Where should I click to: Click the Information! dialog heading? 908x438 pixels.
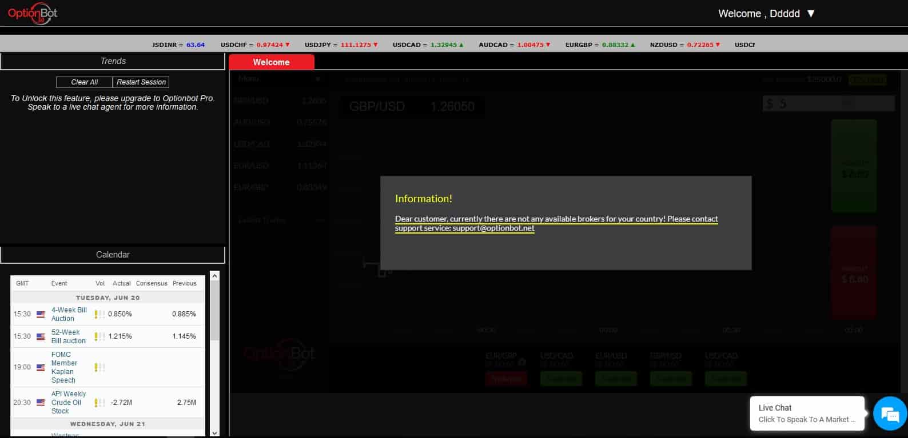(424, 199)
